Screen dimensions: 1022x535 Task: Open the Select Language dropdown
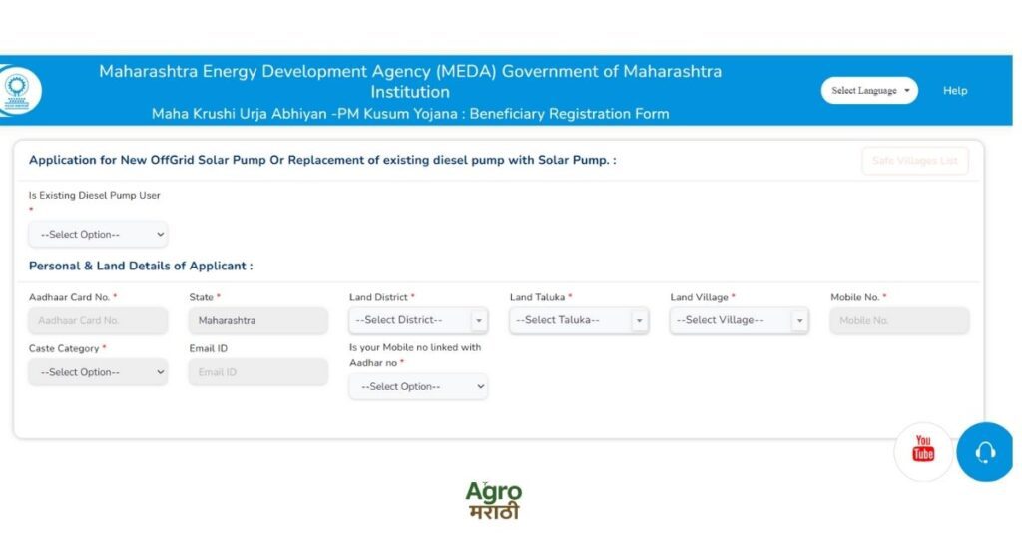(869, 91)
